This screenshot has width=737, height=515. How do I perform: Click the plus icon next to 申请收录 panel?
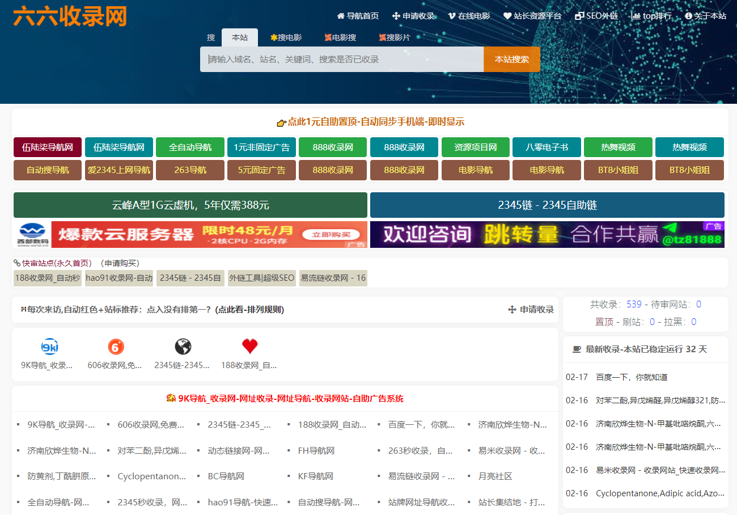[x=511, y=310]
